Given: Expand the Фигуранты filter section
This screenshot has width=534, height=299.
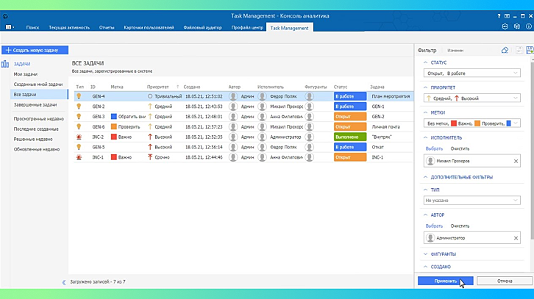Looking at the screenshot, I should (x=425, y=254).
